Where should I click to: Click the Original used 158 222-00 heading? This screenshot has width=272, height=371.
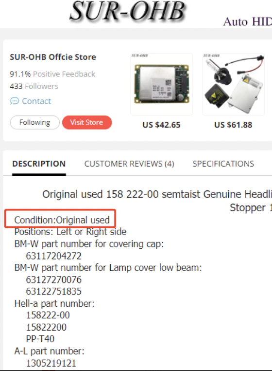tap(157, 194)
